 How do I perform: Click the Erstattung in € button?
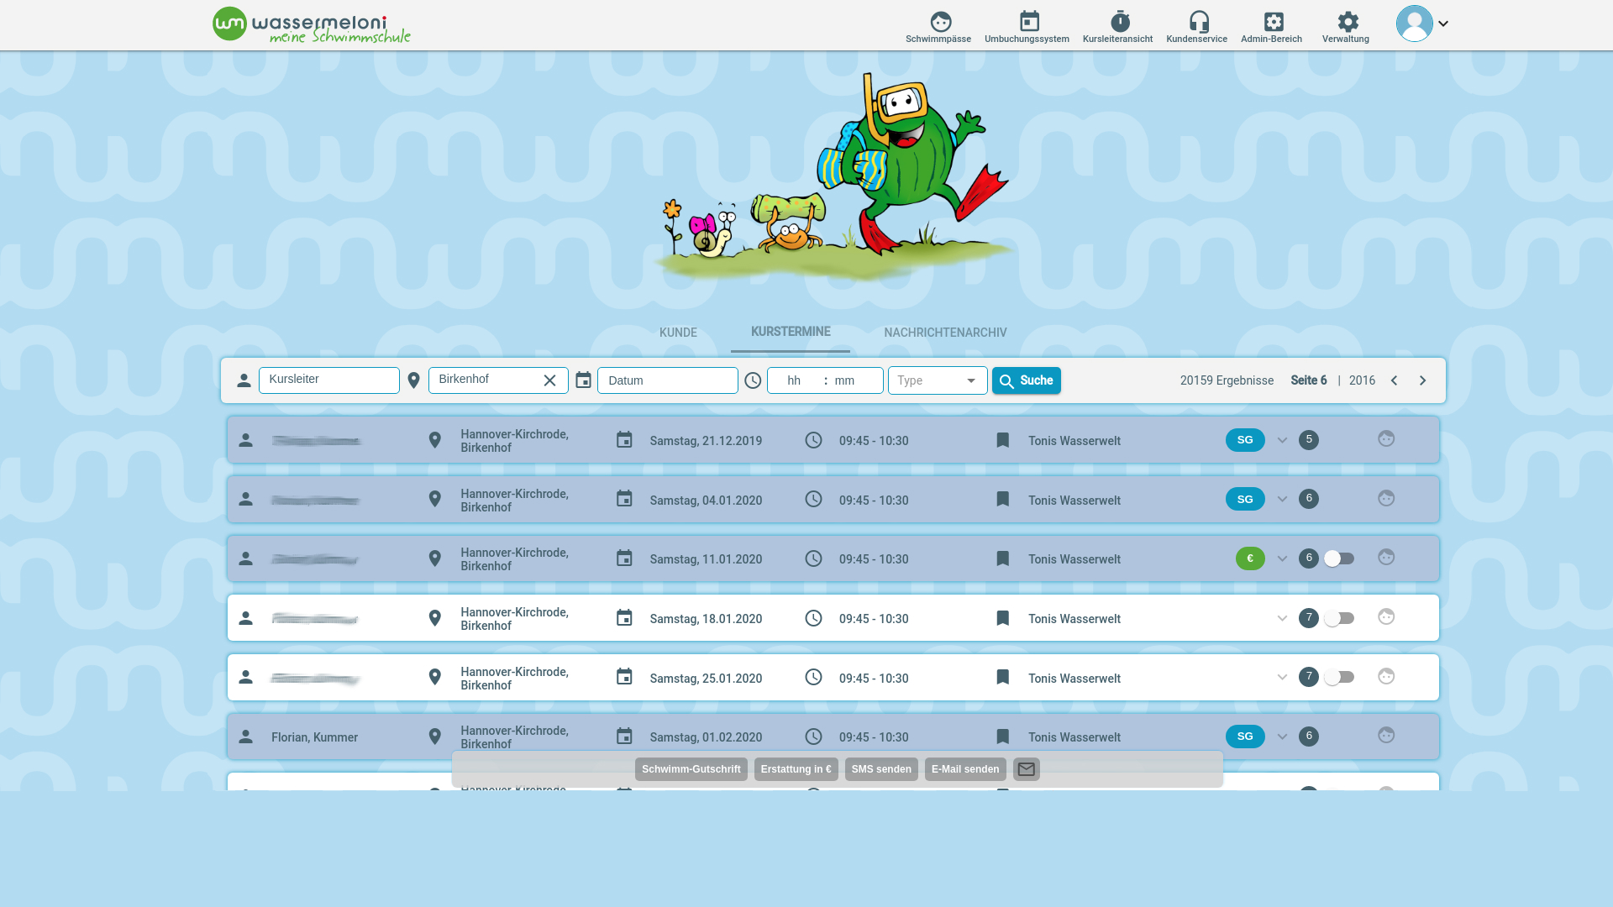click(796, 769)
